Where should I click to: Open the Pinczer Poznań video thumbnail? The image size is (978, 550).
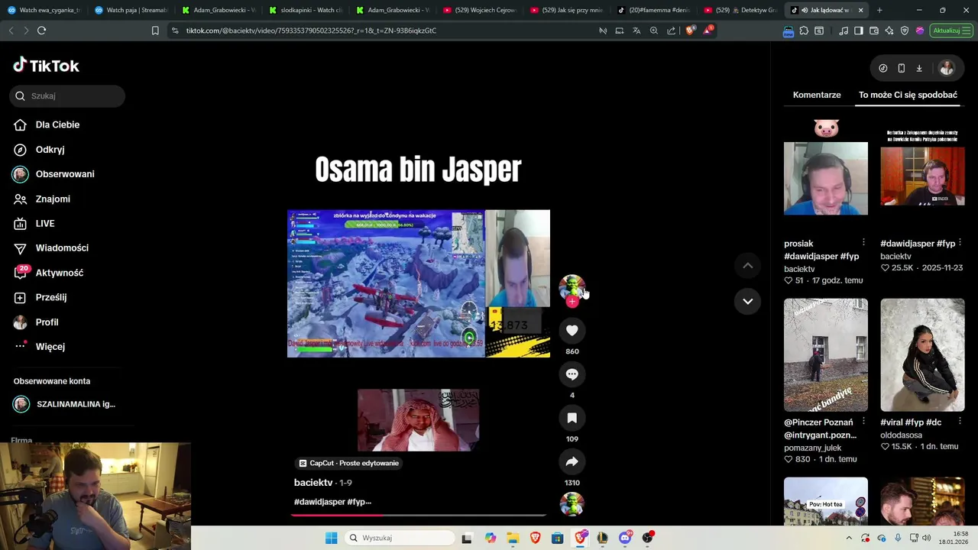826,354
